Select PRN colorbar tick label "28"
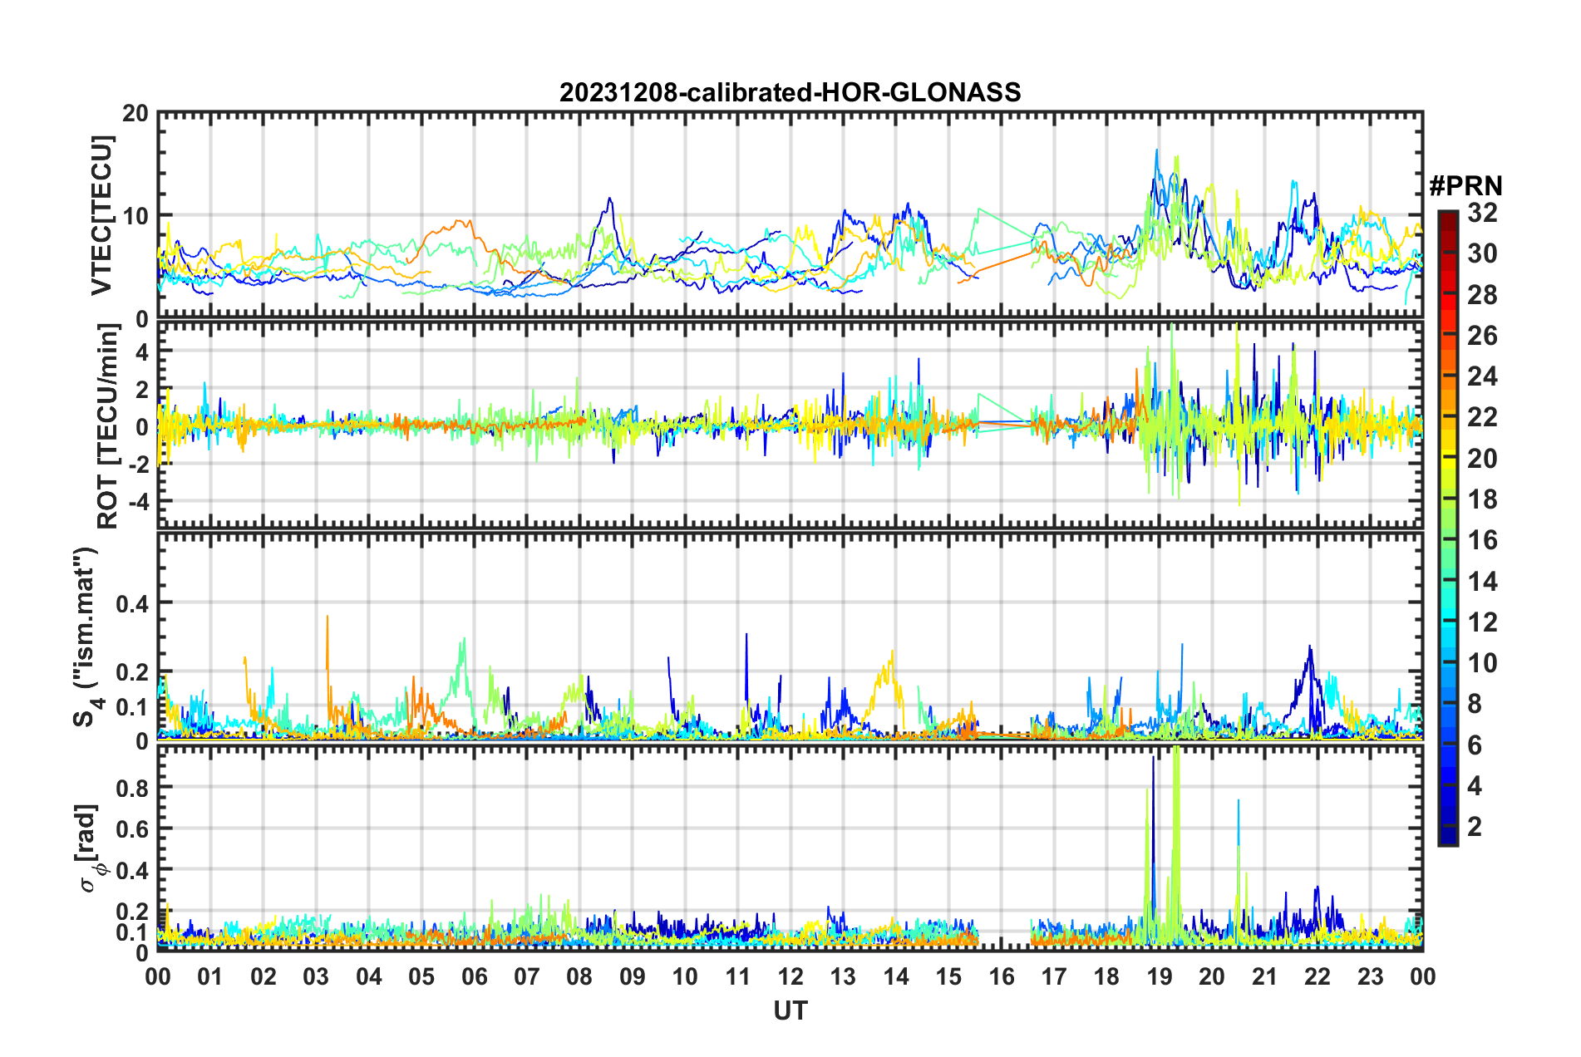The image size is (1581, 1057). click(1482, 295)
